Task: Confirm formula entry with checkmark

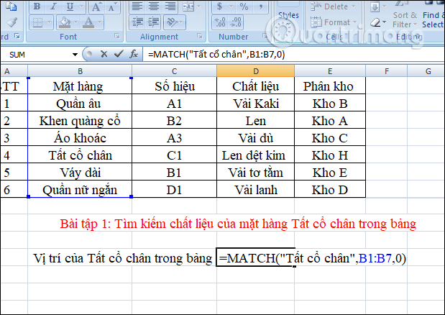Action: (119, 54)
